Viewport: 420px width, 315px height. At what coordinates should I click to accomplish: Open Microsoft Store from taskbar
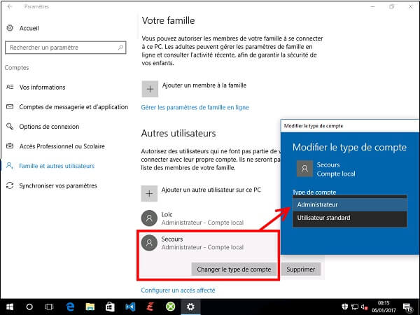110,307
